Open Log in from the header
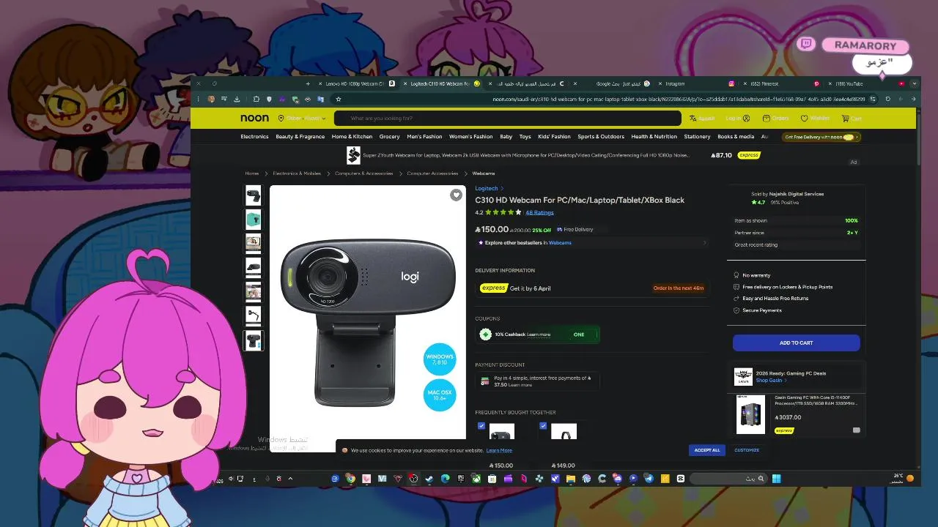This screenshot has height=527, width=938. pos(737,118)
